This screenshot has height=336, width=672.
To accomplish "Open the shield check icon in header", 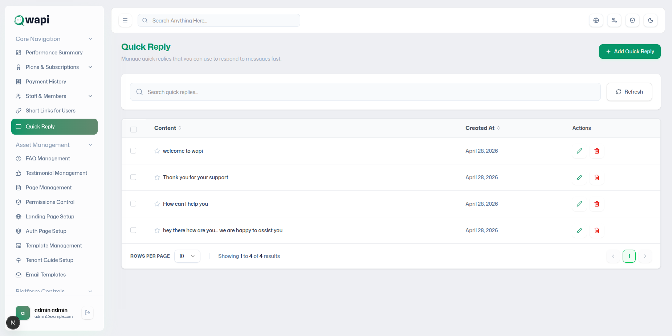I will click(x=632, y=20).
